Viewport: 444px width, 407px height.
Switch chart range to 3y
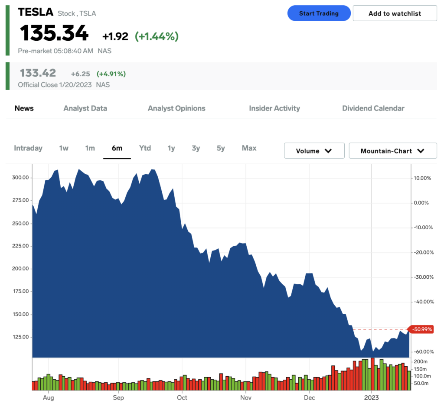pyautogui.click(x=196, y=148)
